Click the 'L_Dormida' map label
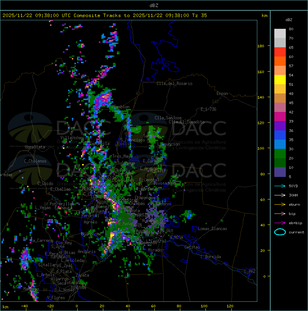Image resolution: width=308 pixels, height=311 pixels. tap(211, 257)
